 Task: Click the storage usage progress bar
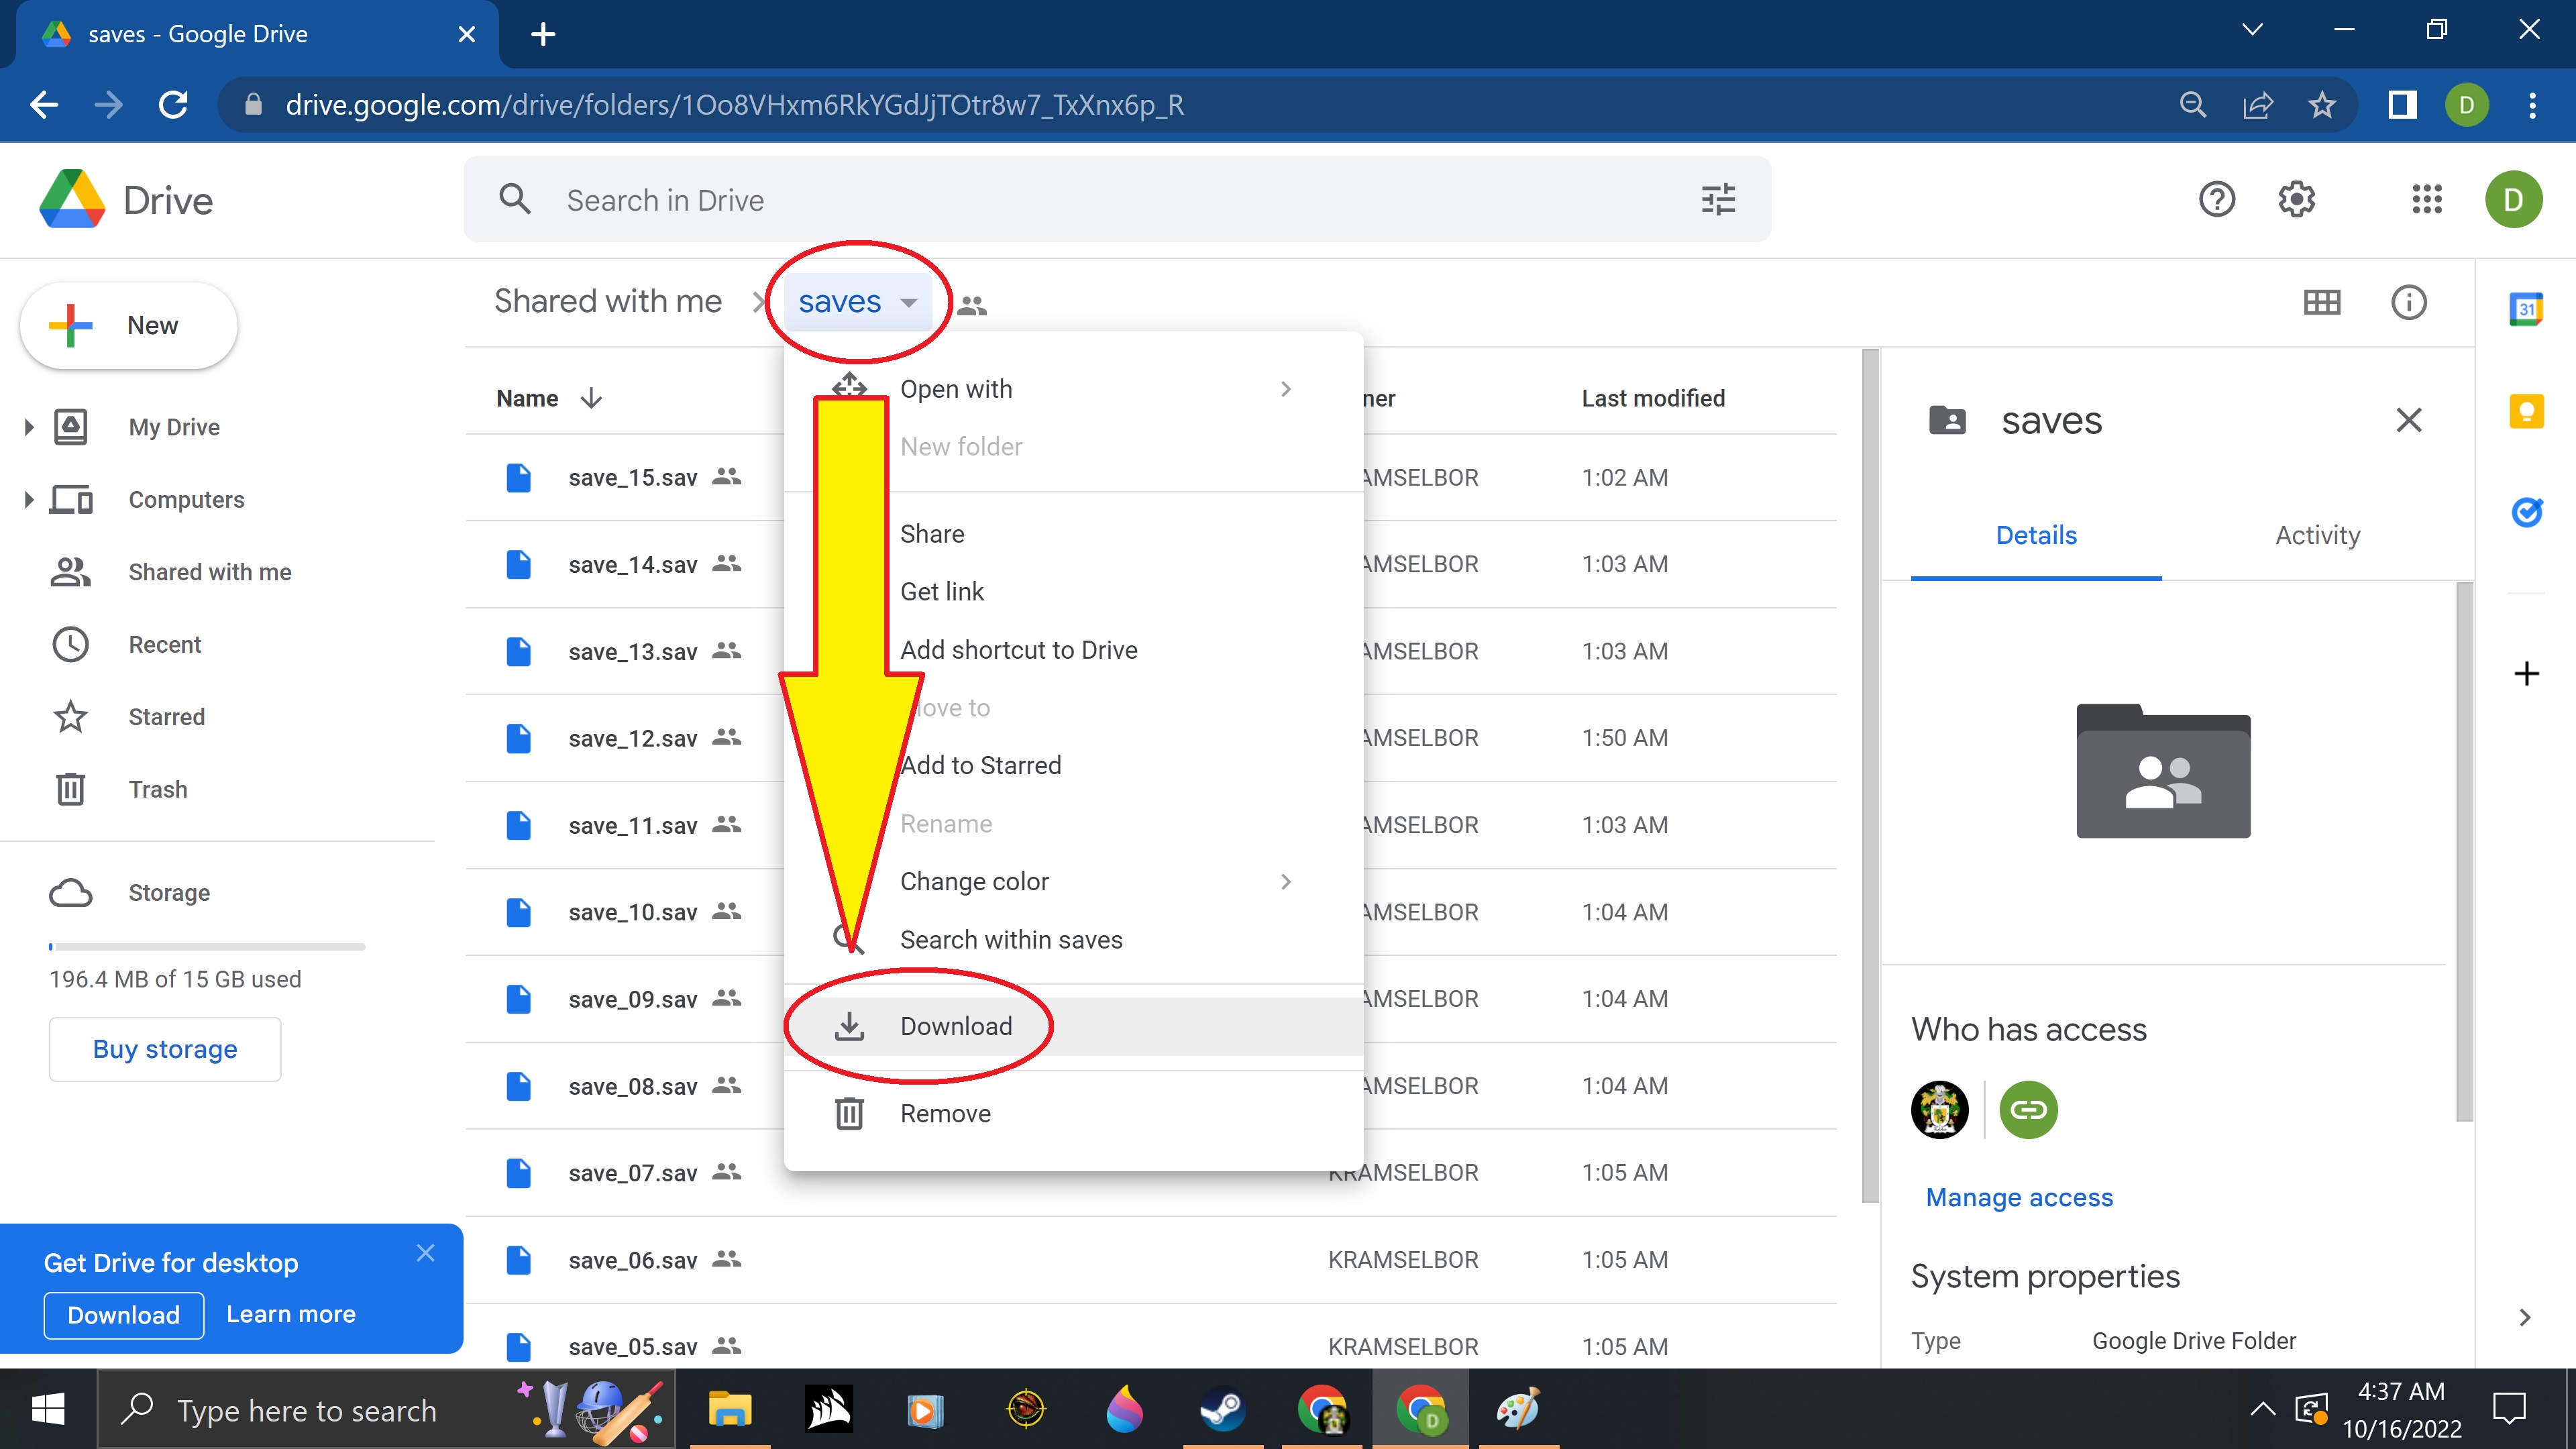(x=207, y=946)
